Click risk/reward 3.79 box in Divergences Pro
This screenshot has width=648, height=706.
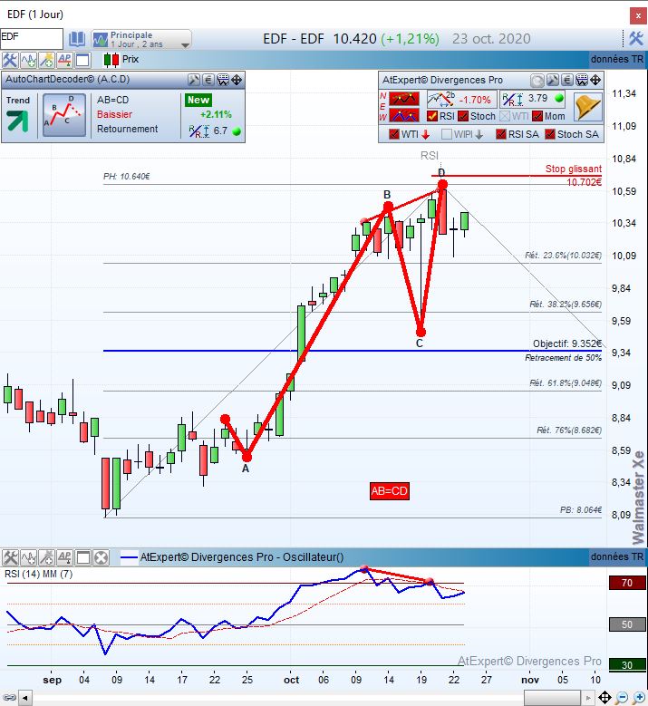click(533, 99)
